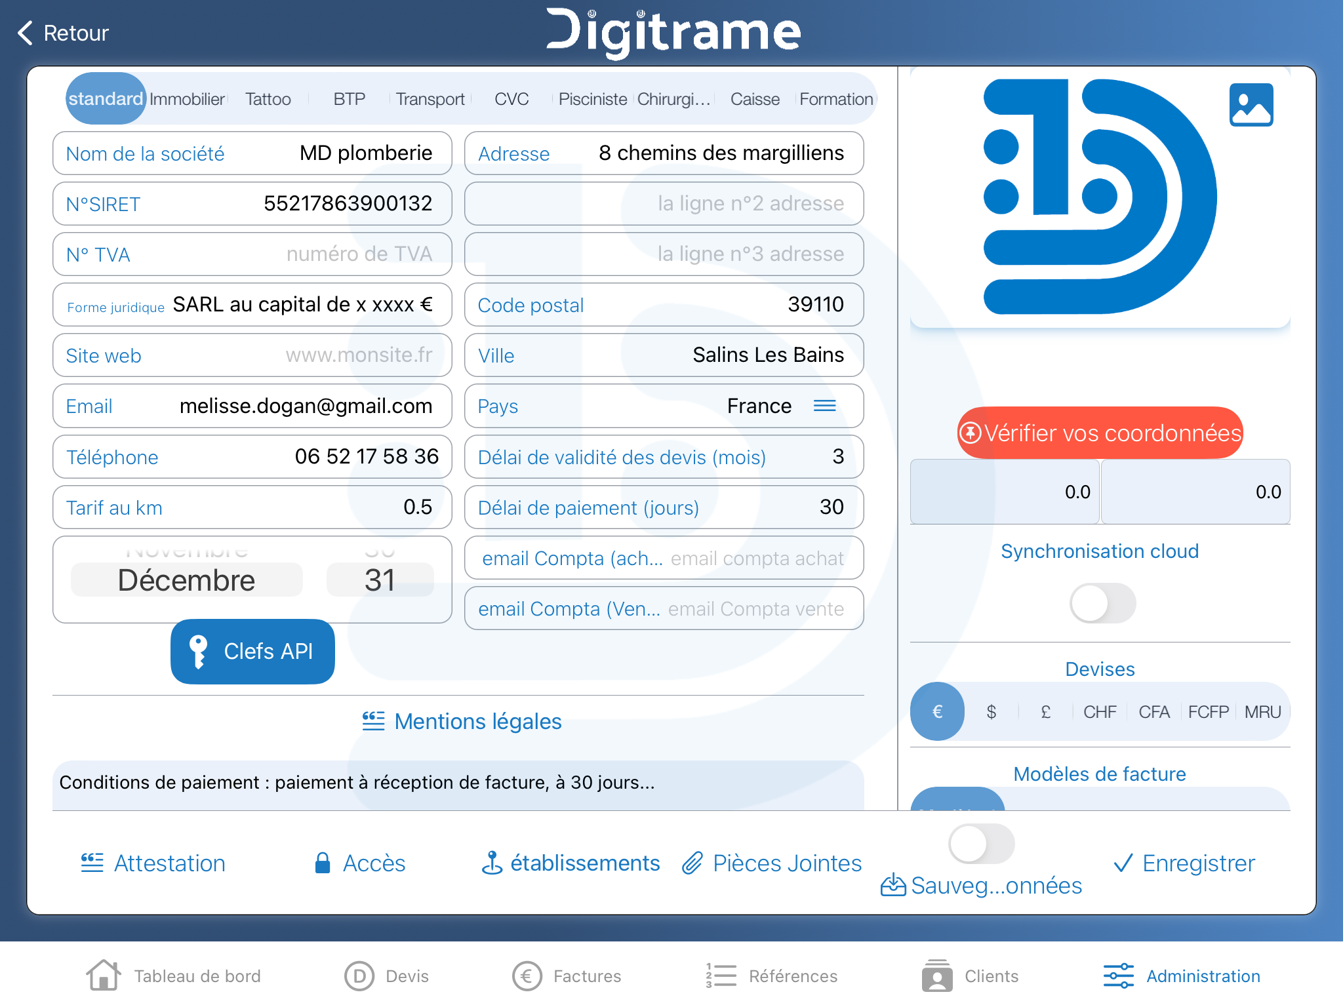1343x1007 pixels.
Task: Click the large Digitrame company logo
Action: 1100,197
